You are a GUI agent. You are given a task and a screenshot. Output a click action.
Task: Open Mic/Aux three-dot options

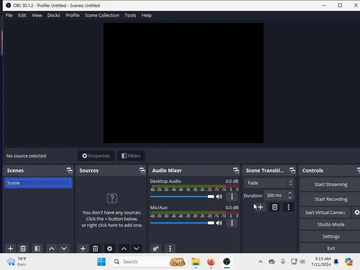(x=232, y=223)
